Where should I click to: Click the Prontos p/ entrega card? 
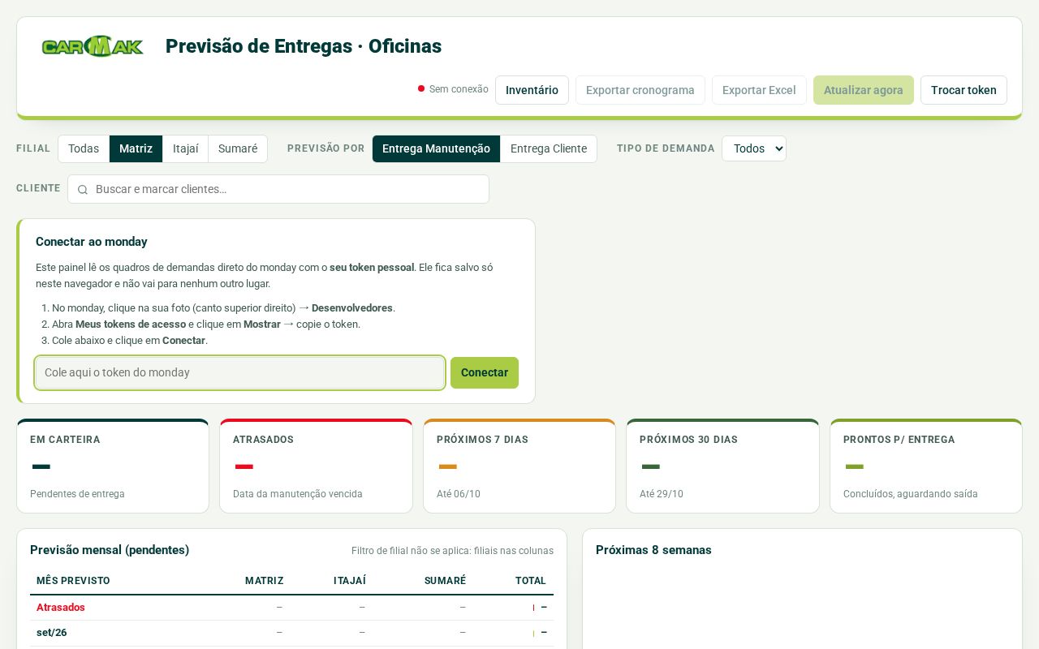(926, 466)
